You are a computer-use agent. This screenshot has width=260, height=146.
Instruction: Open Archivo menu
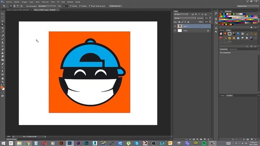click(x=9, y=2)
